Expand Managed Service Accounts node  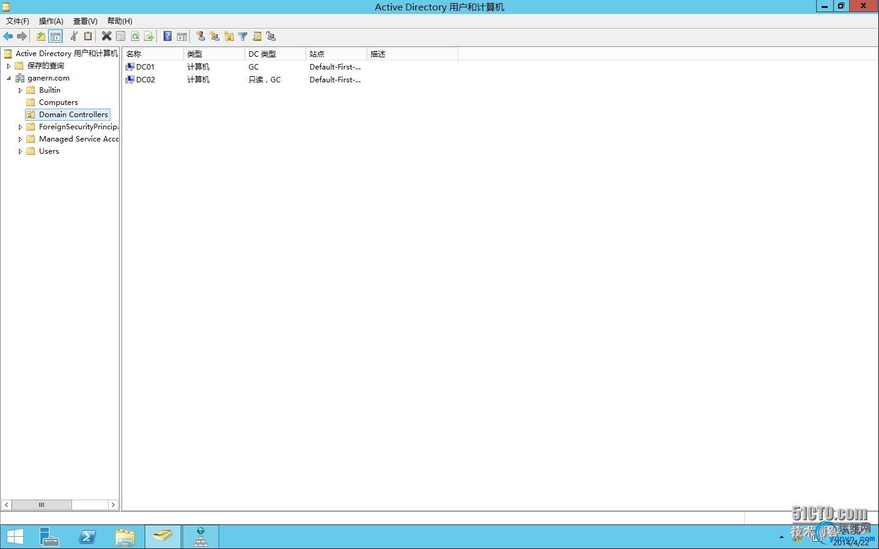tap(20, 139)
